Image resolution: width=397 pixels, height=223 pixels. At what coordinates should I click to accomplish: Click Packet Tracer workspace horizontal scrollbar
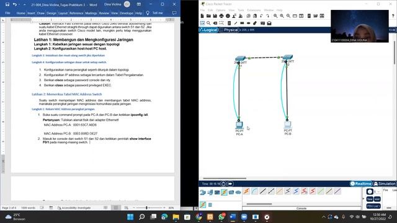(225, 178)
